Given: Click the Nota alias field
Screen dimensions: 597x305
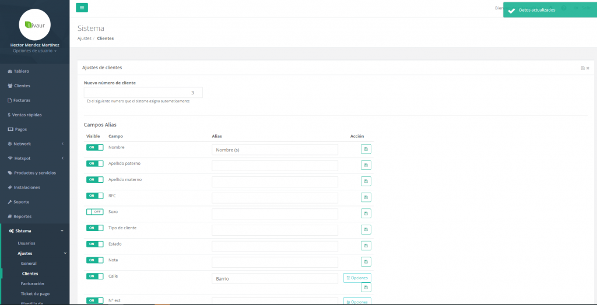Looking at the screenshot, I should click(x=275, y=263).
